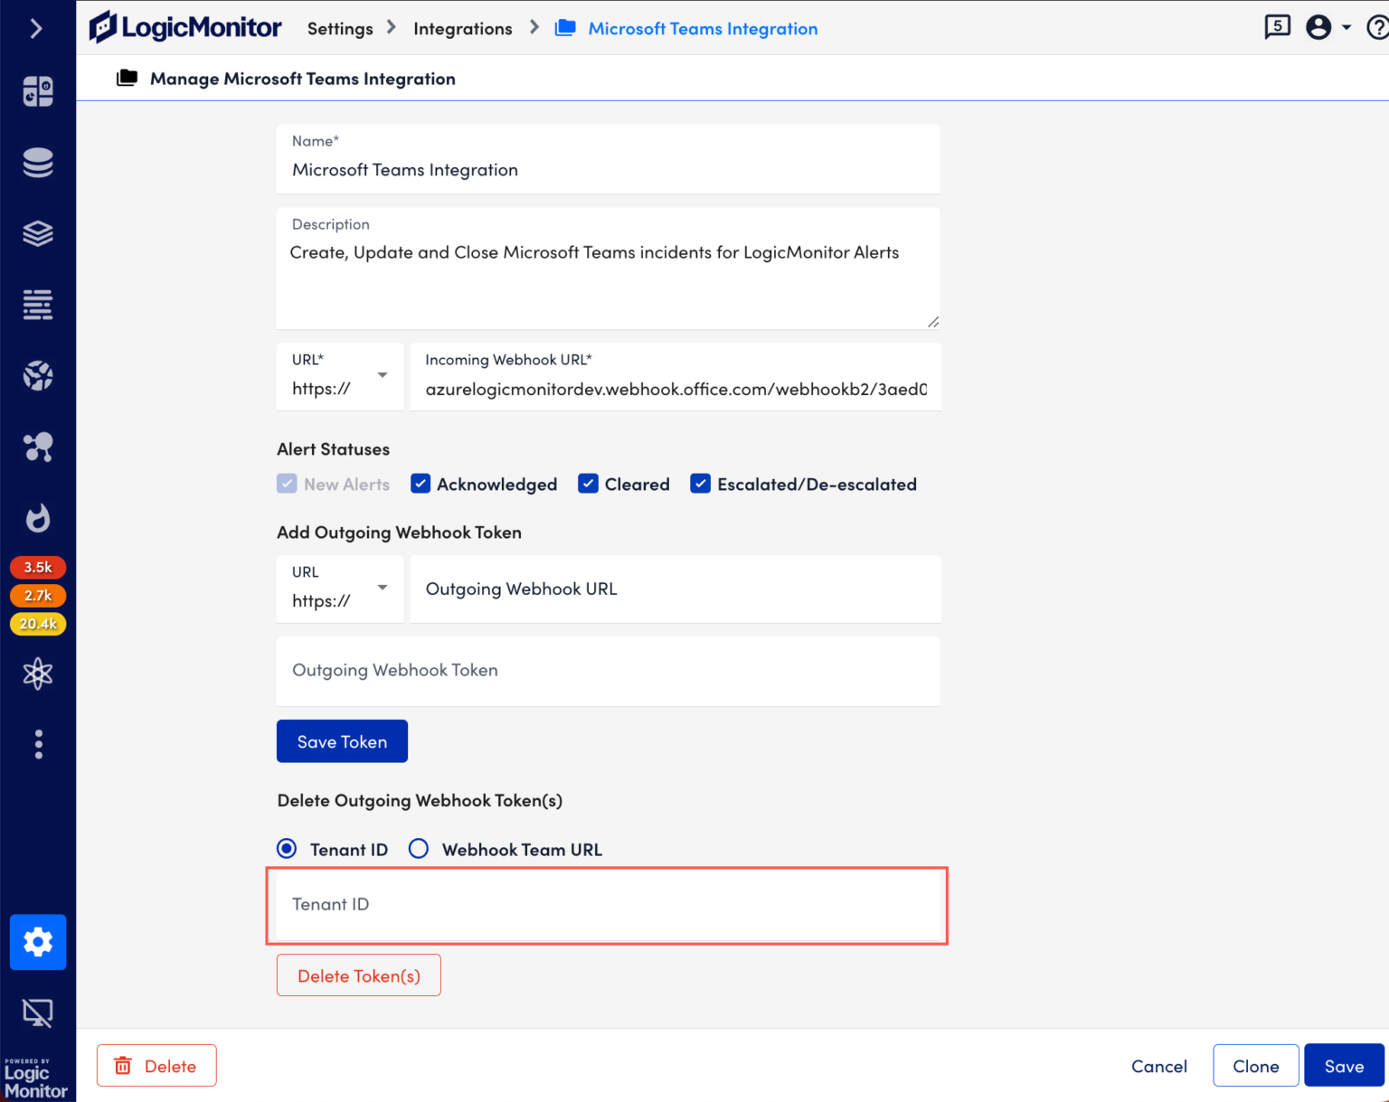Expand the collapsed left navigation sidebar
Image resolution: width=1389 pixels, height=1102 pixels.
tap(37, 28)
